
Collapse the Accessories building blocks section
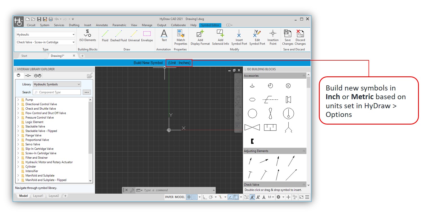pos(304,76)
